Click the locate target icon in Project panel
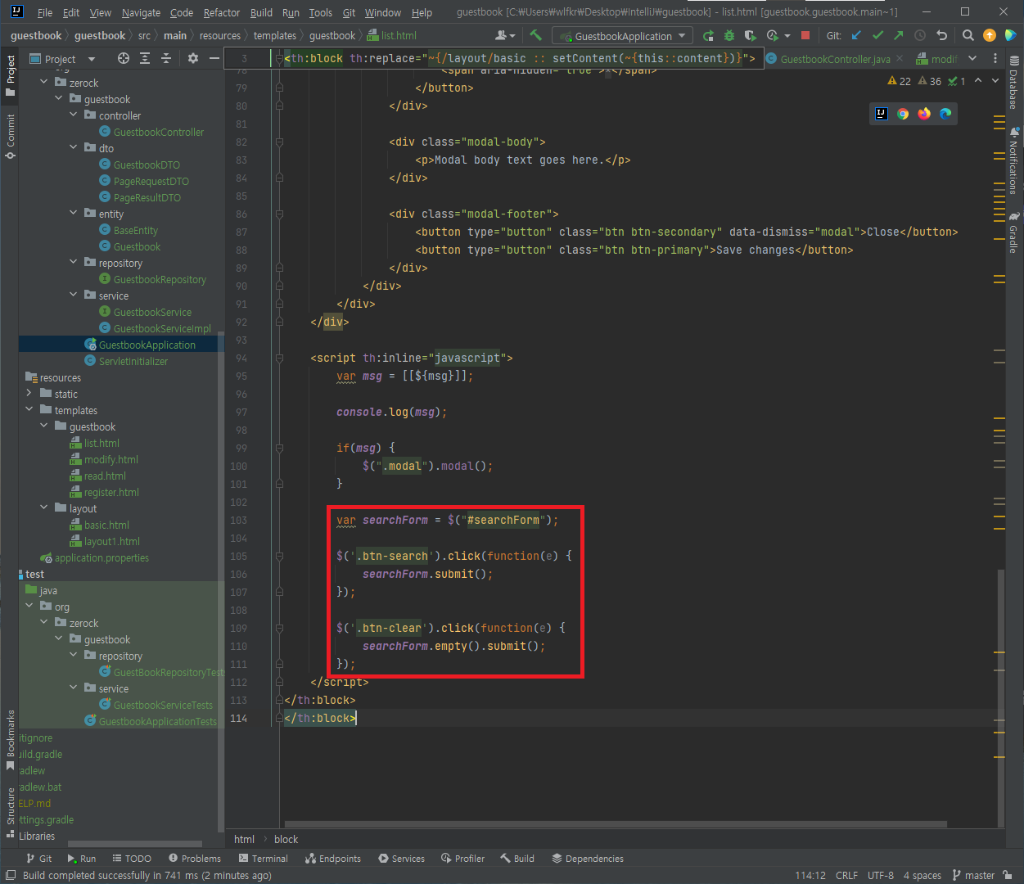Screen dimensions: 1024x884 (x=124, y=58)
